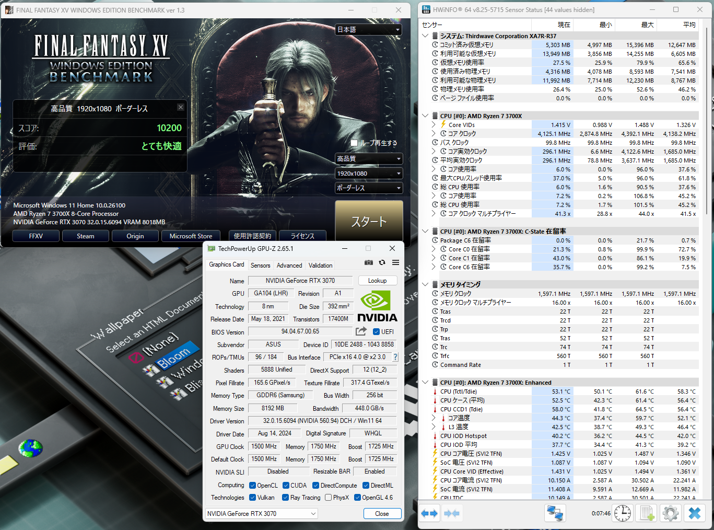Click the Close button in GPU-Z
The height and width of the screenshot is (530, 714).
(x=382, y=514)
